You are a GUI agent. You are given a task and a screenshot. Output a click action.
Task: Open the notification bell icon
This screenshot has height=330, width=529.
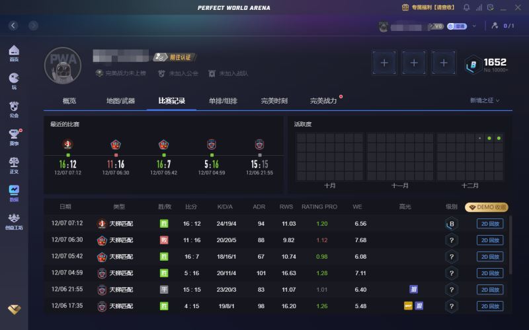pyautogui.click(x=466, y=7)
